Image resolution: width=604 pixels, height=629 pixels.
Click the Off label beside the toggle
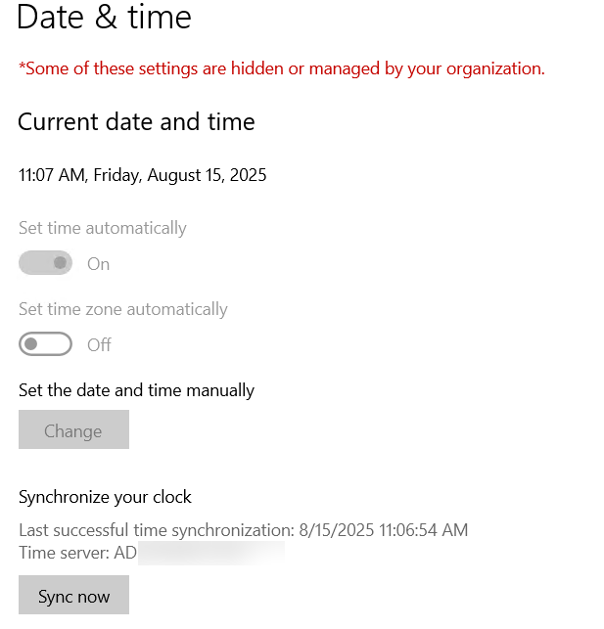[x=99, y=345]
